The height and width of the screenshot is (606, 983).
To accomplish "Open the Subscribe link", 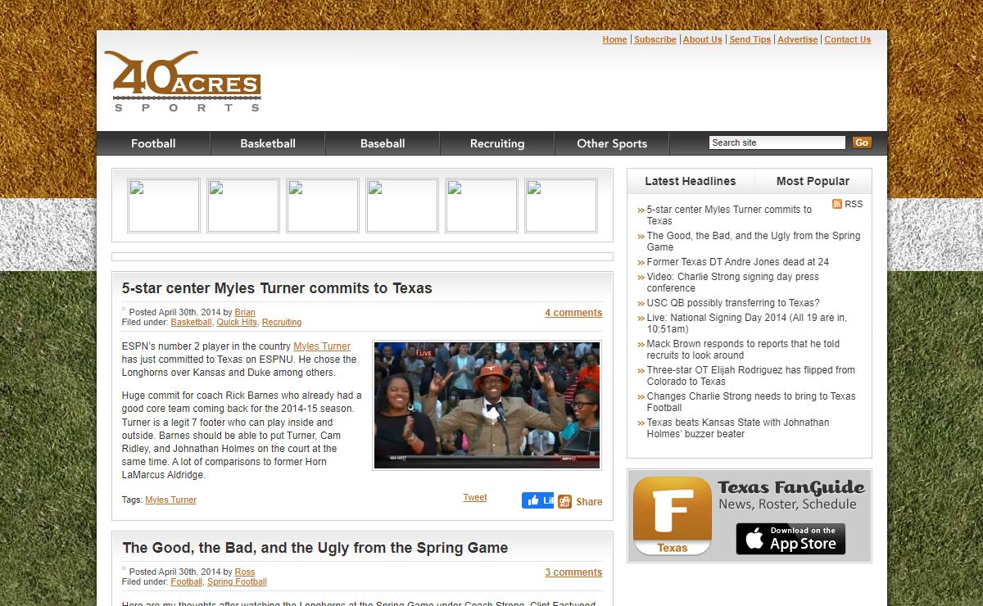I will click(x=655, y=39).
